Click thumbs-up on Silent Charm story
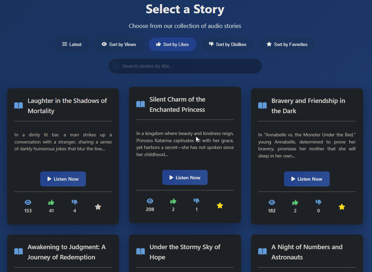Image resolution: width=372 pixels, height=272 pixels. click(173, 201)
